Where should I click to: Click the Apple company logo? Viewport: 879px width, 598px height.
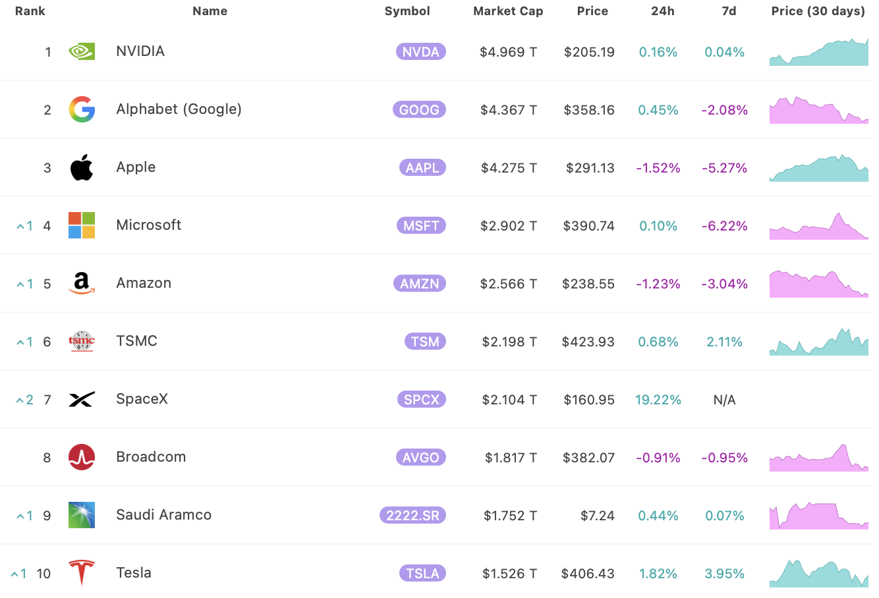click(82, 167)
